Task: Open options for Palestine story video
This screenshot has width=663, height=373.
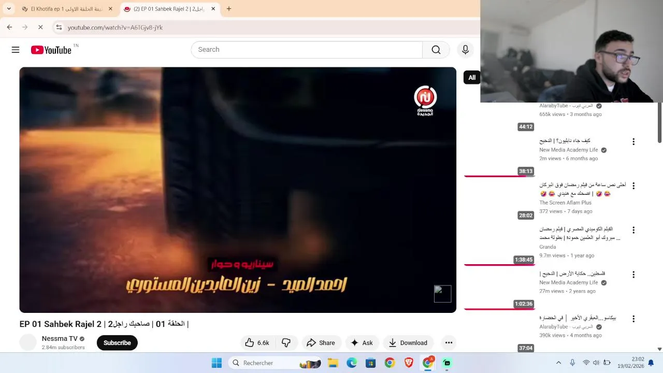Action: coord(633,275)
